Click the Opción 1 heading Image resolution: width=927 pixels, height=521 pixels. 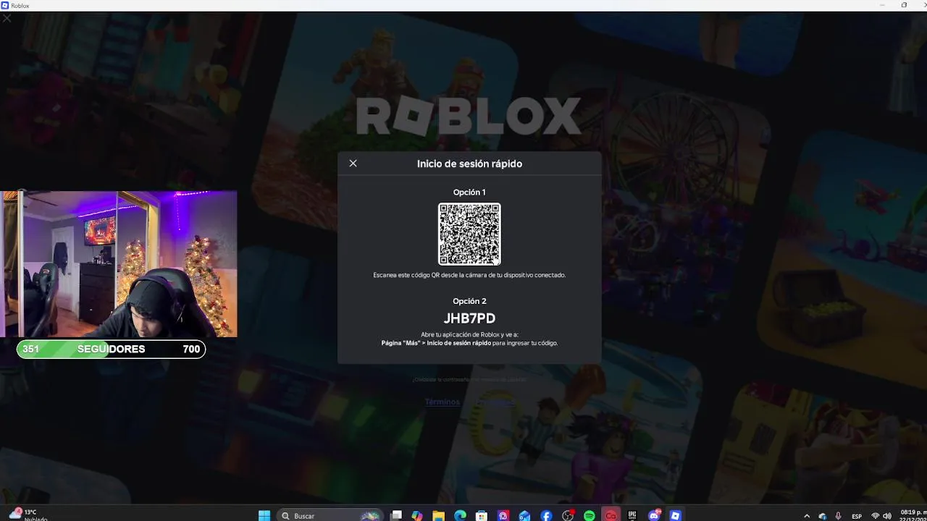469,192
